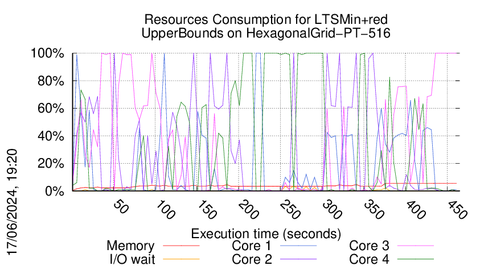Click the x-axis tick label 350
Viewport: 484px width, 270px height.
coord(374,210)
